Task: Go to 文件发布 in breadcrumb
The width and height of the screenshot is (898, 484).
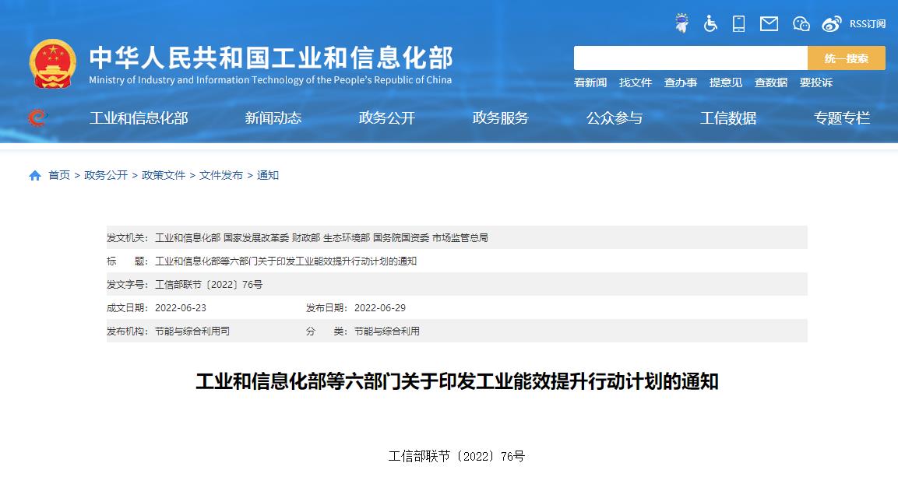Action: pyautogui.click(x=221, y=175)
